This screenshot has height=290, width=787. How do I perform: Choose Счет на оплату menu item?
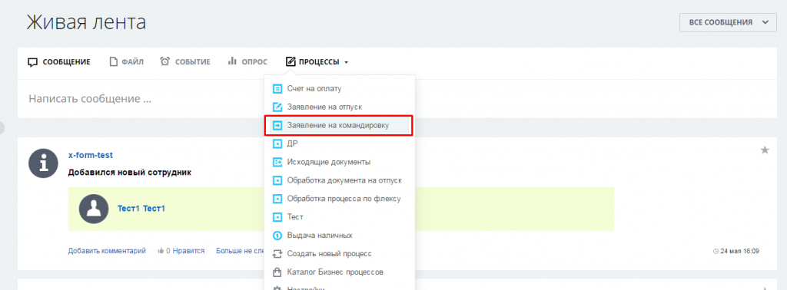pos(339,89)
